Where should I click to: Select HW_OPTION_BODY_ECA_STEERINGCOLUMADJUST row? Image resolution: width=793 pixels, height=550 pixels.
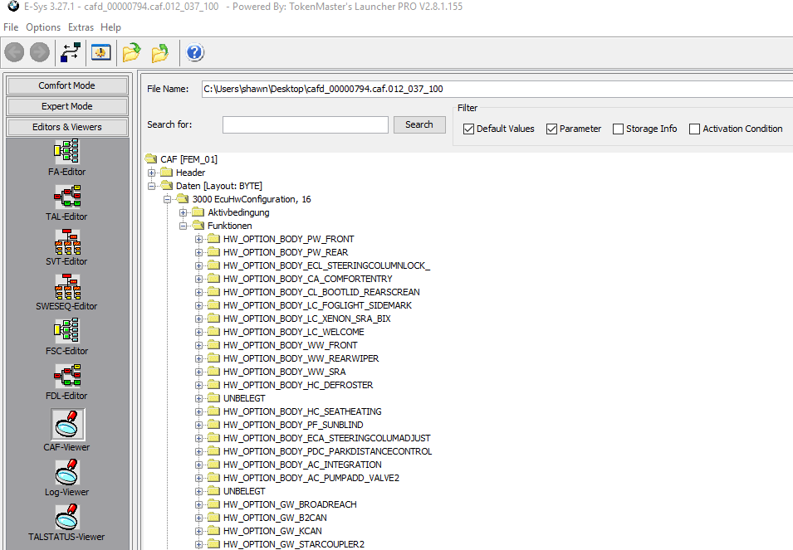pos(327,438)
